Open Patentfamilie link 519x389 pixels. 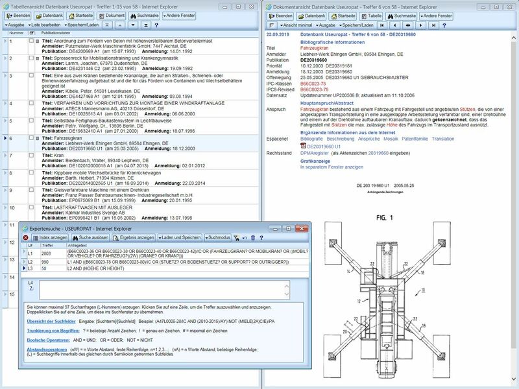tap(415, 139)
